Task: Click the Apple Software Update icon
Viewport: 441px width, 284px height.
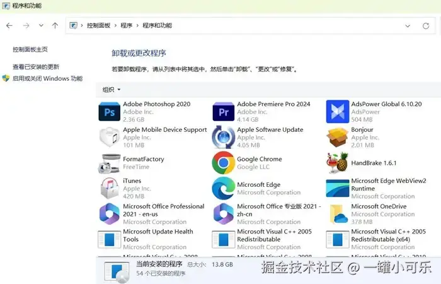Action: tap(224, 137)
